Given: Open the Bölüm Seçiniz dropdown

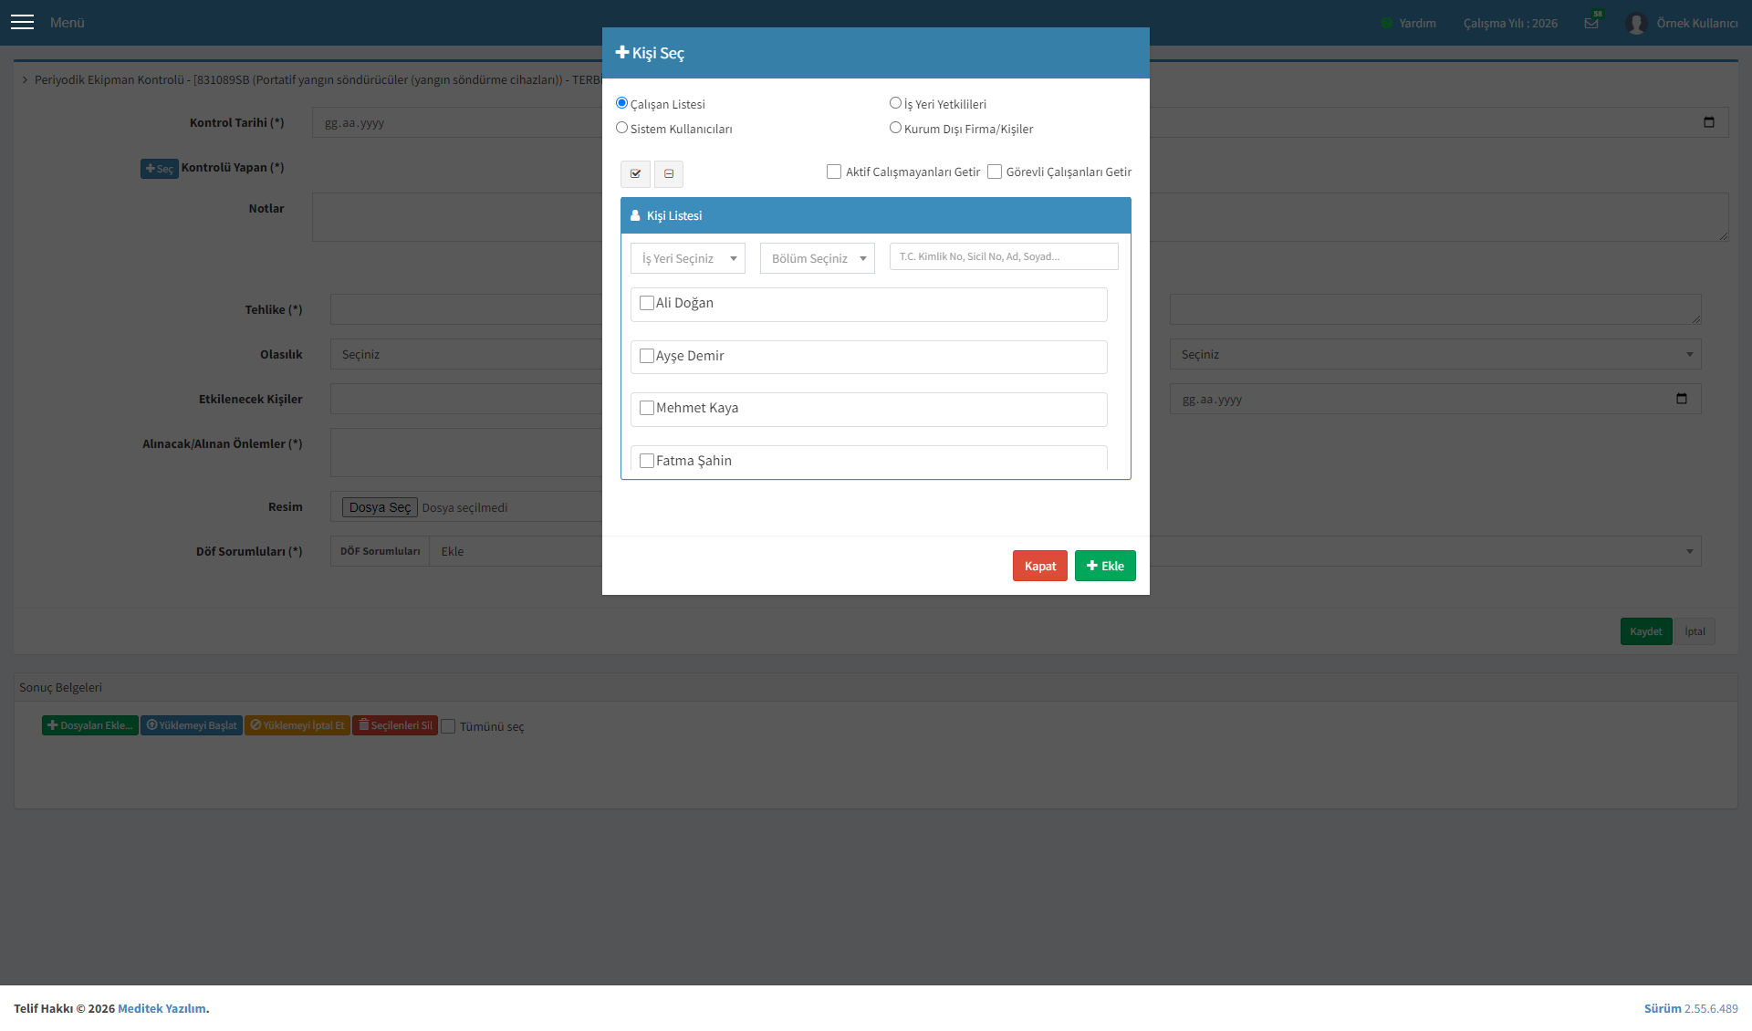Looking at the screenshot, I should (x=818, y=258).
